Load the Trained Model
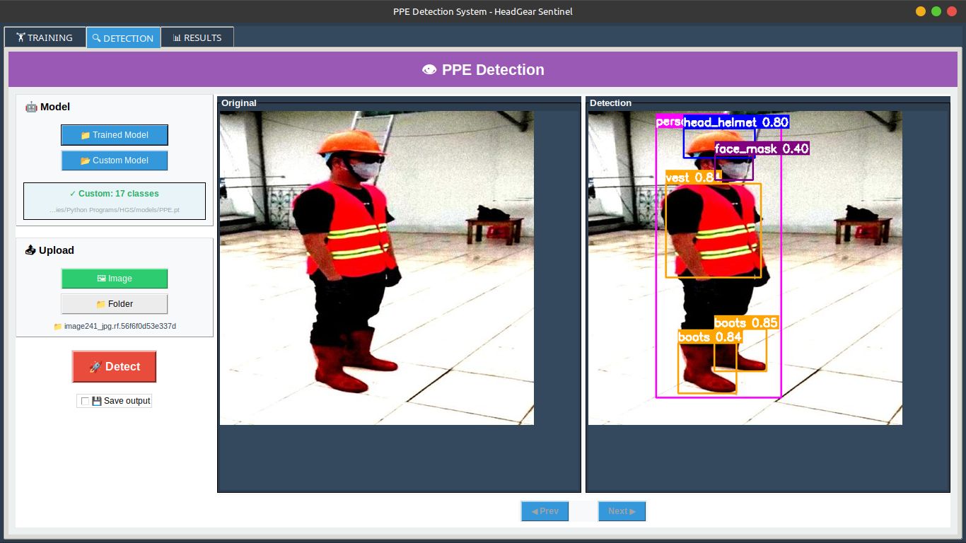 [115, 135]
